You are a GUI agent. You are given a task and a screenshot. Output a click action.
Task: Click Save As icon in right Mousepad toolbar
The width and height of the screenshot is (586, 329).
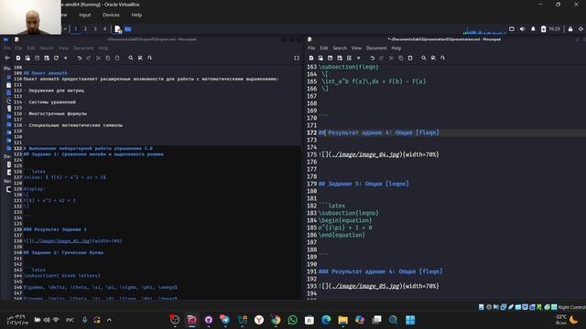340,58
